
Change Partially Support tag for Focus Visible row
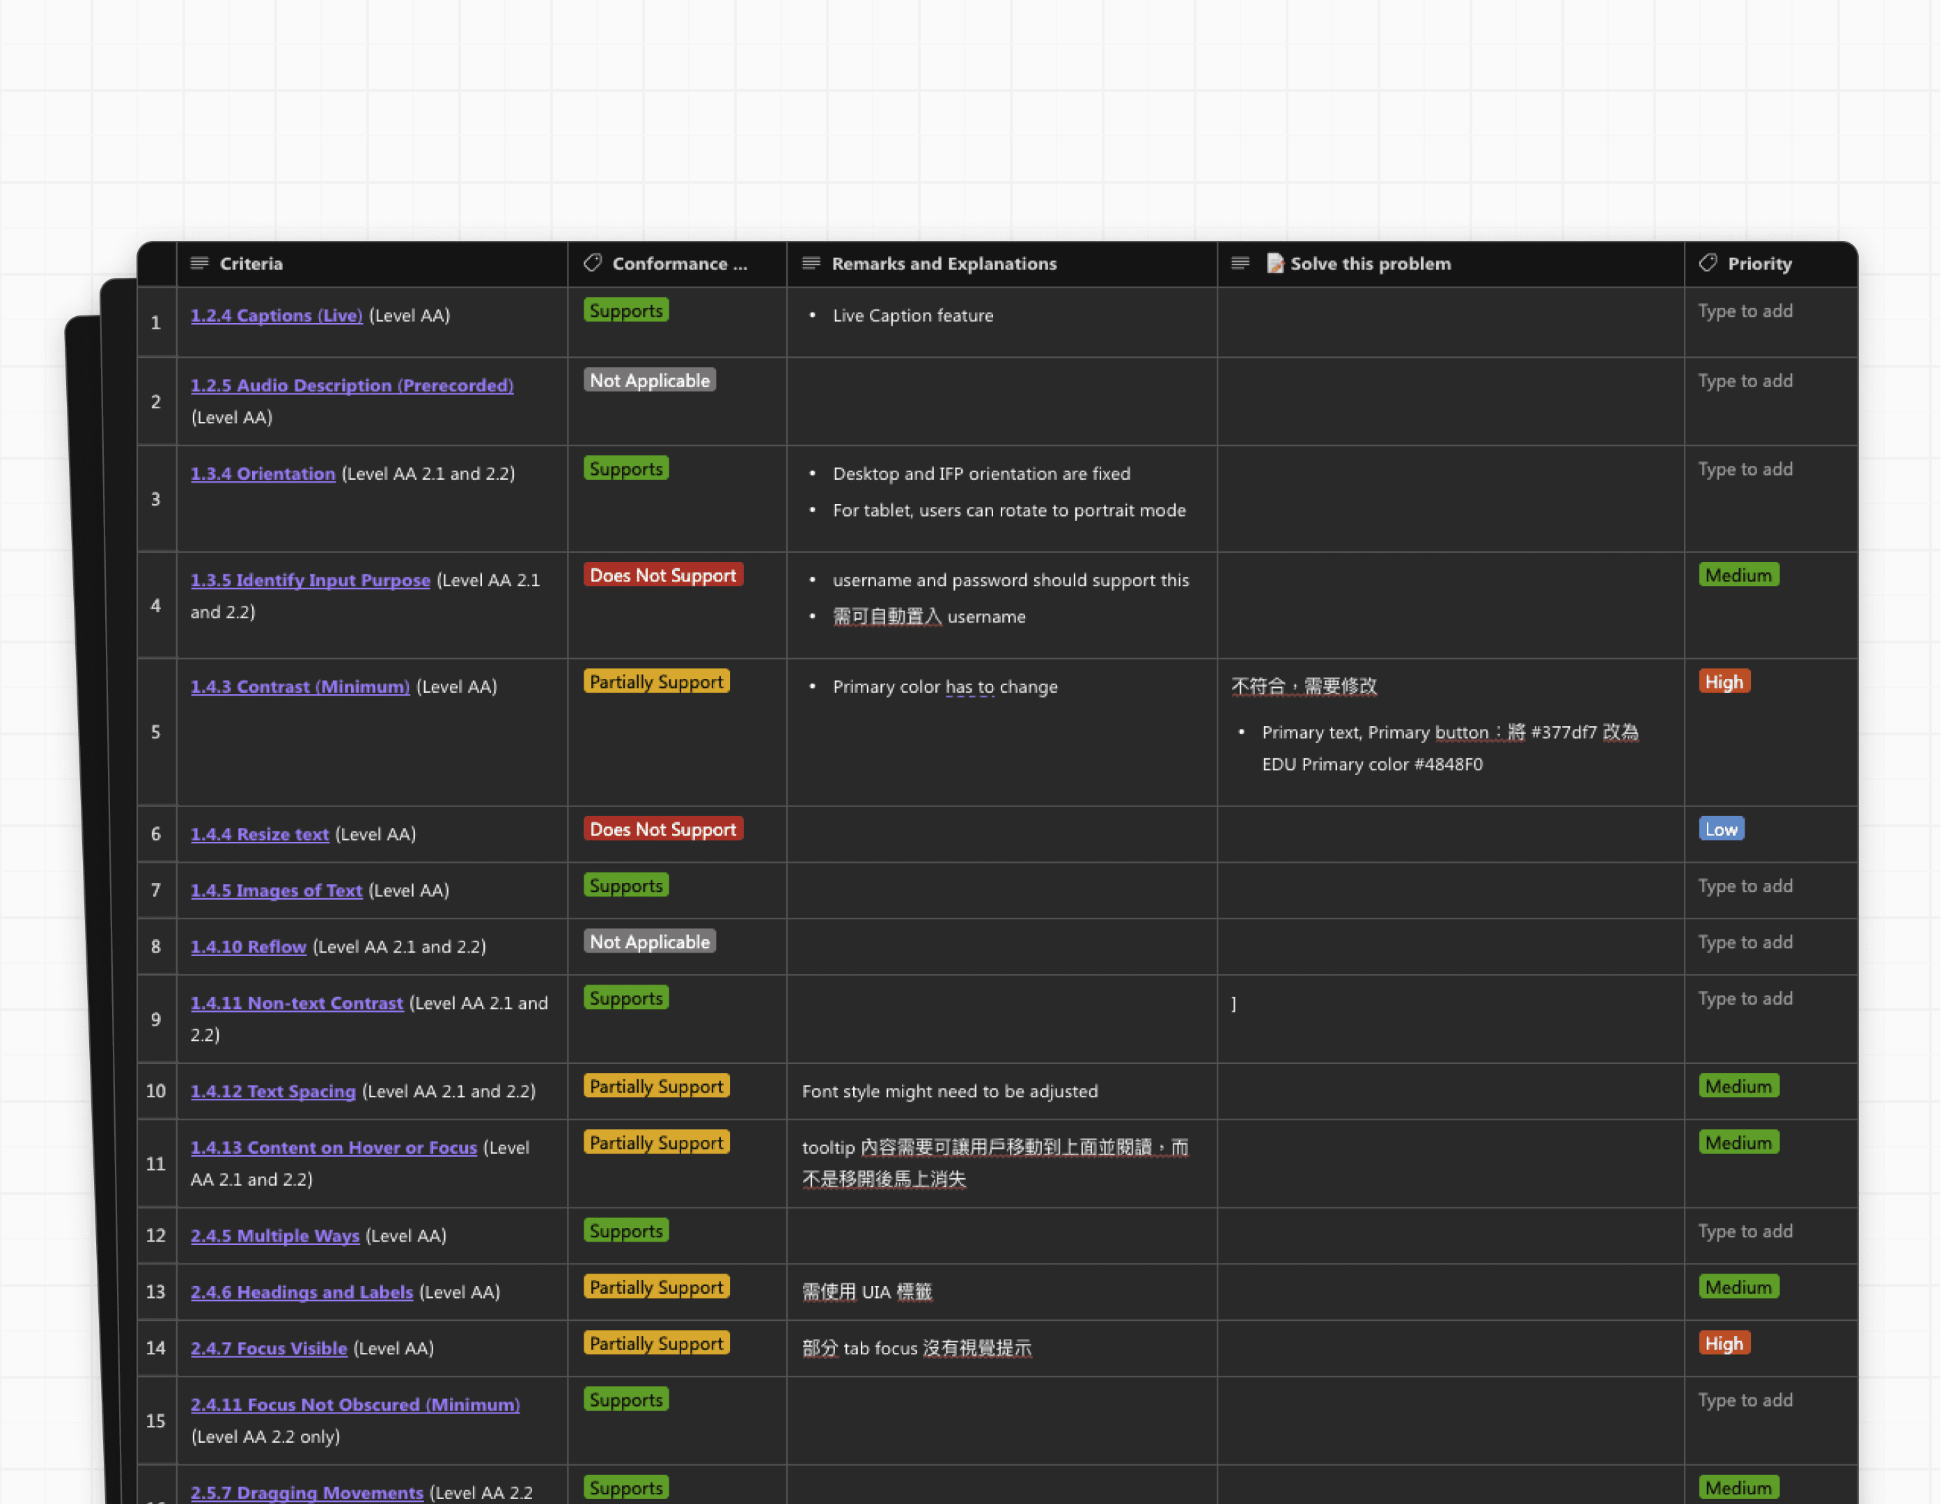656,1343
